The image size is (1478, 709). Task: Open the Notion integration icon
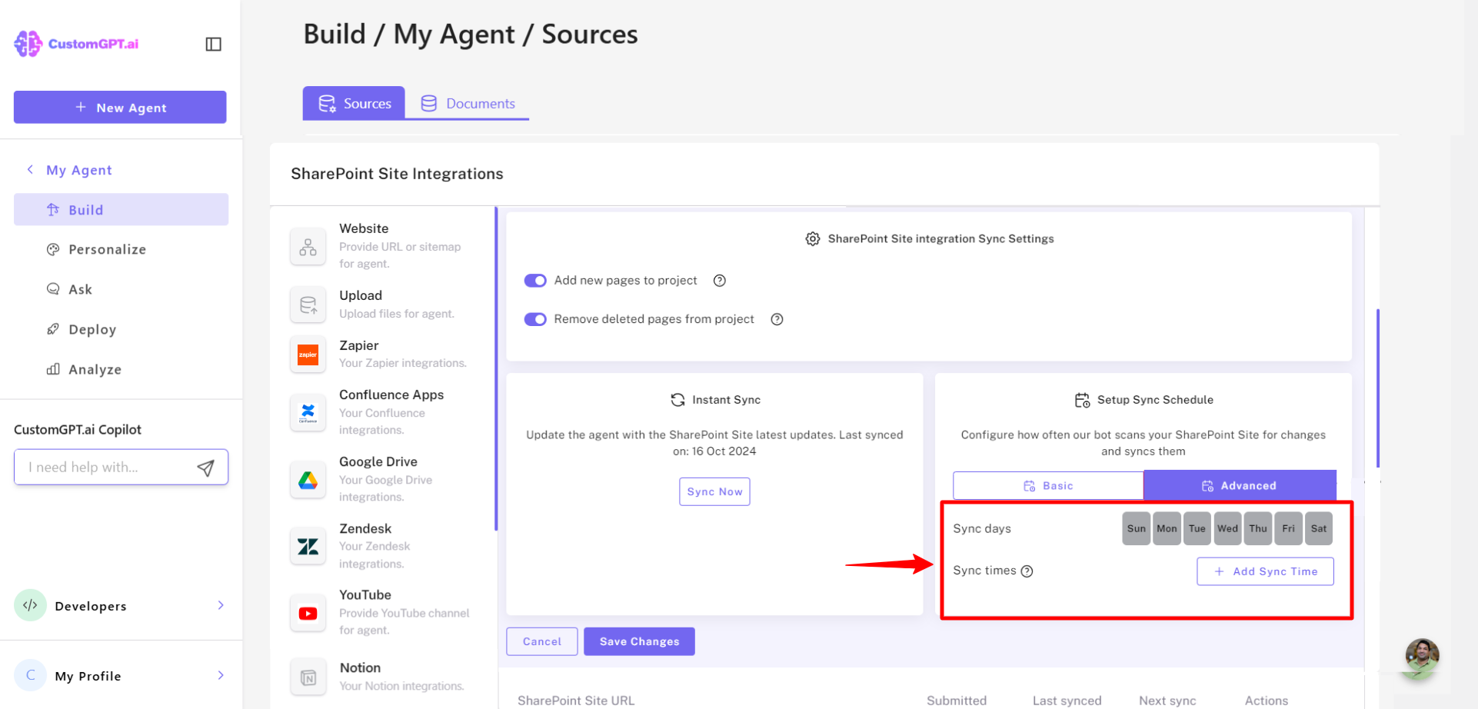pyautogui.click(x=308, y=677)
